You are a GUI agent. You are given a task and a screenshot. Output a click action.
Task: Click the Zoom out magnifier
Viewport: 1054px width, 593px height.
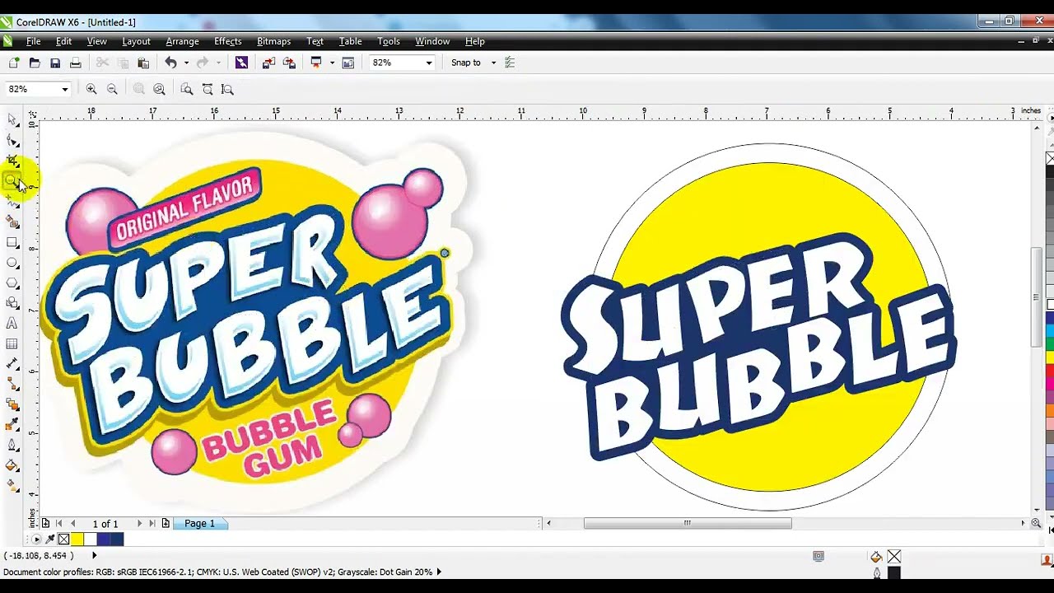point(112,89)
